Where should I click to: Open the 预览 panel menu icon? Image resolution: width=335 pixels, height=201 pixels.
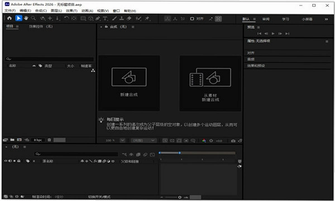point(259,27)
